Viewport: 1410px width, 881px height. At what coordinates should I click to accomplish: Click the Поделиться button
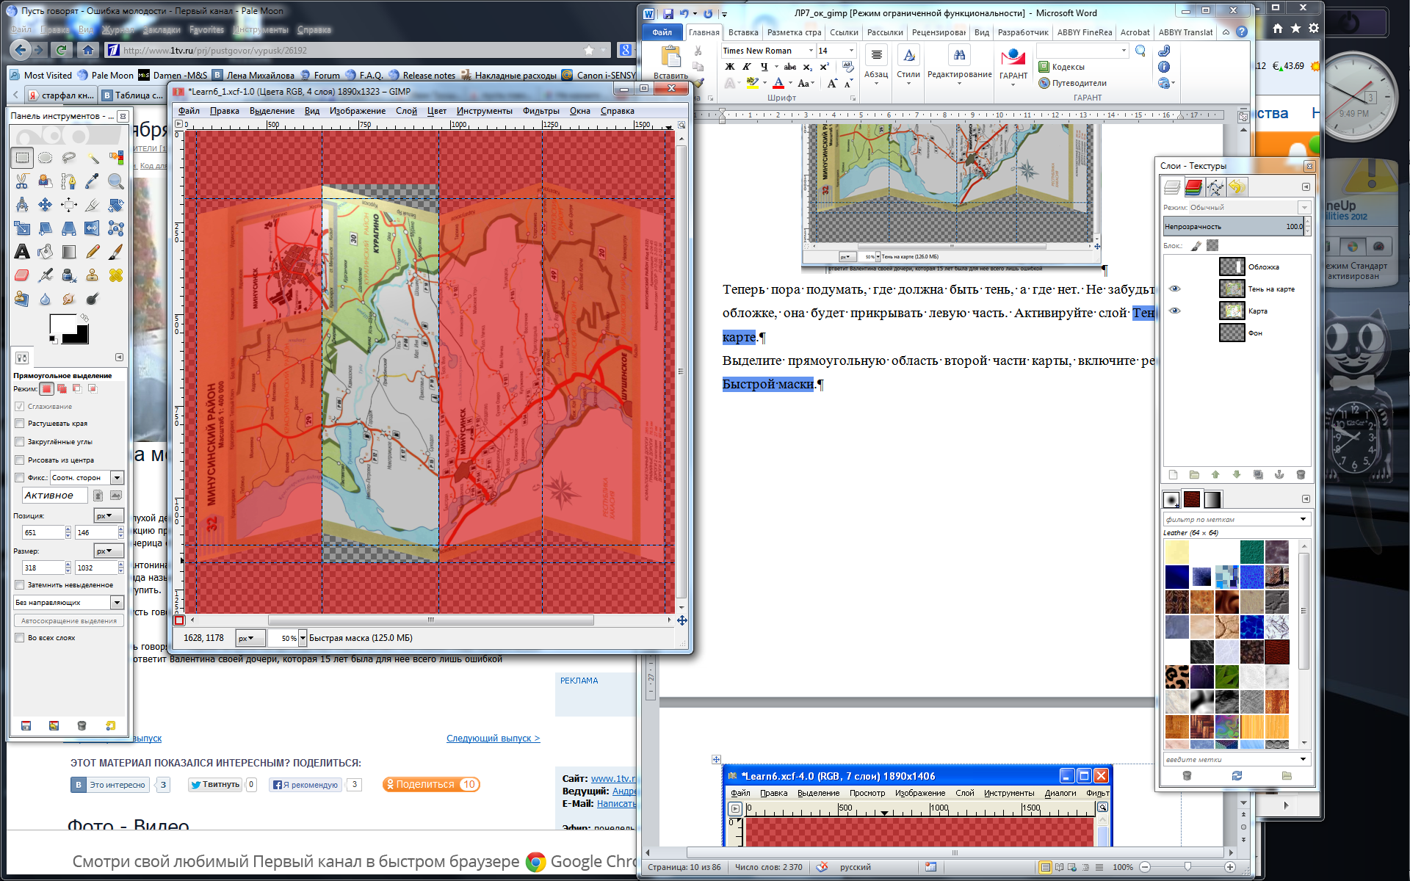coord(431,784)
